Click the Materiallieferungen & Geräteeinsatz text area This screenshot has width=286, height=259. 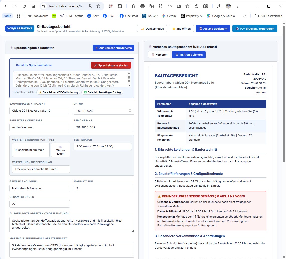coord(72,250)
